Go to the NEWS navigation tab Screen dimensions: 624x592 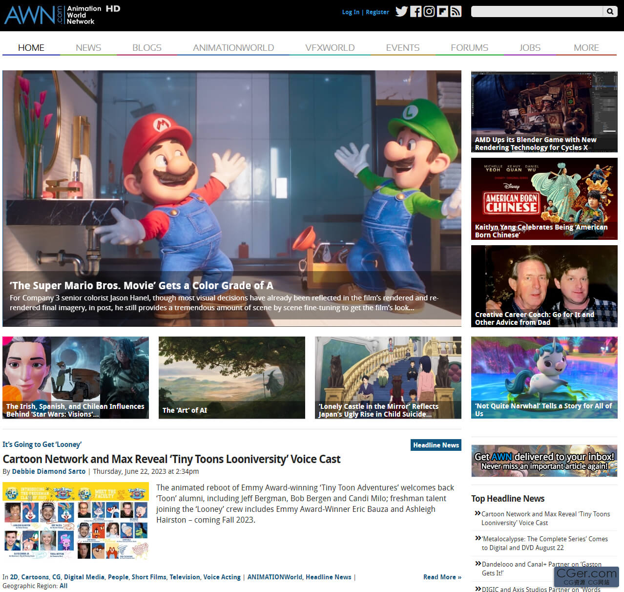pyautogui.click(x=88, y=47)
